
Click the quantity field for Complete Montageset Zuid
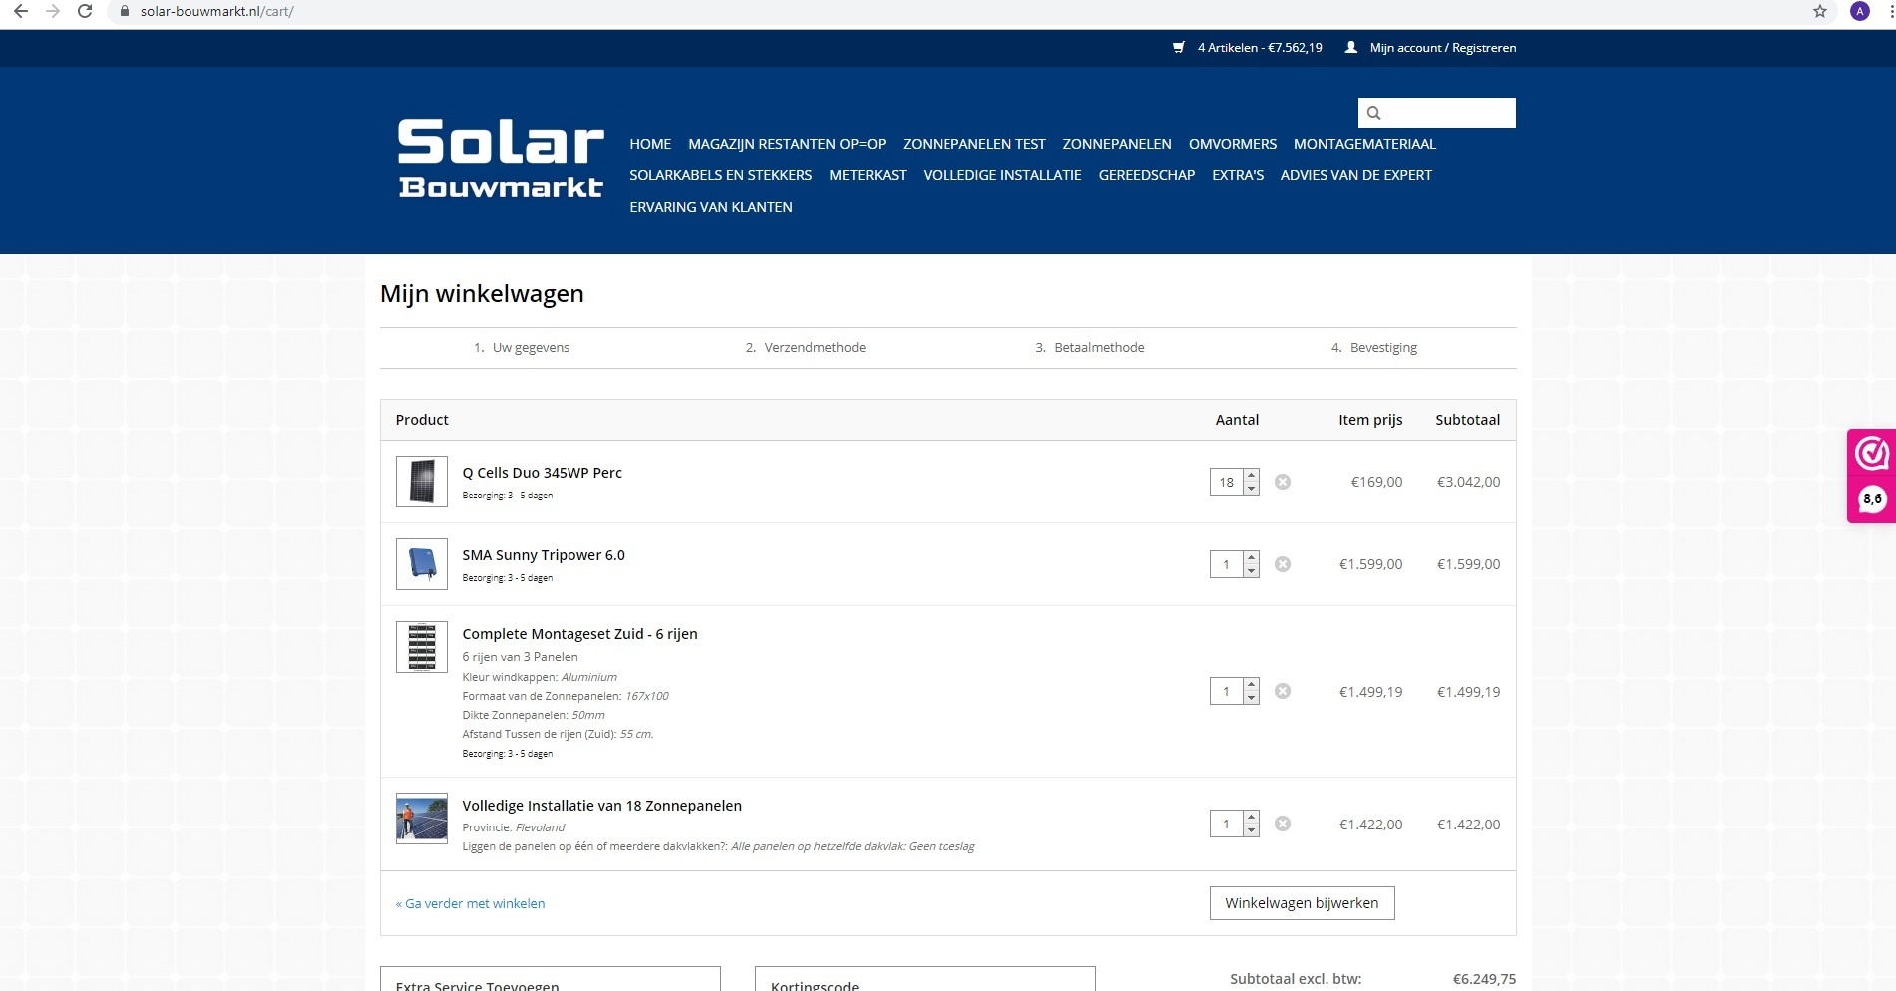(1227, 691)
